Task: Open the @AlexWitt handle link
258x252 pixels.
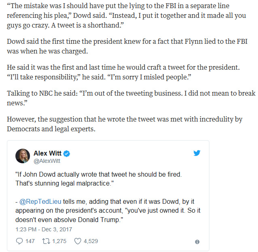Action: pos(47,161)
